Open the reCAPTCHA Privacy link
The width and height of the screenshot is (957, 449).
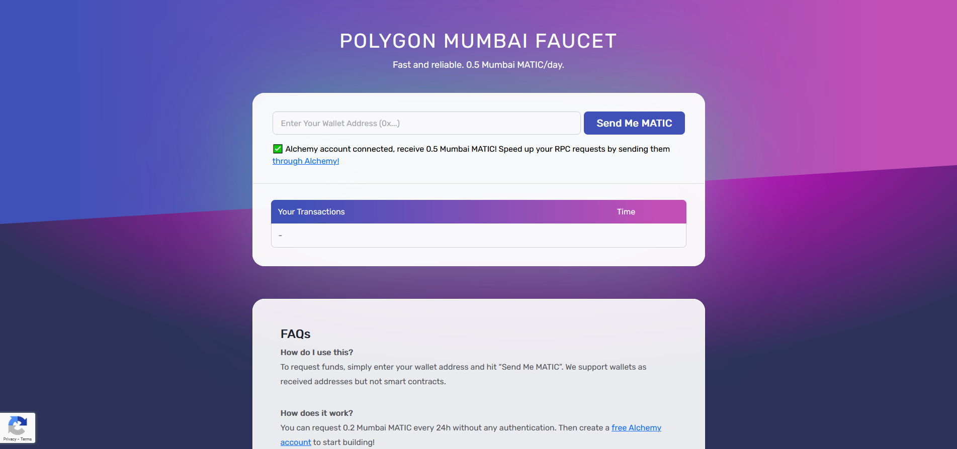10,439
